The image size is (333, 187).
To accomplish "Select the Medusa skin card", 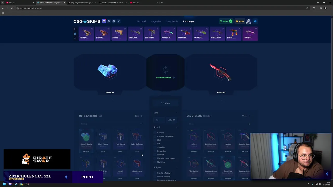I will [228, 141].
